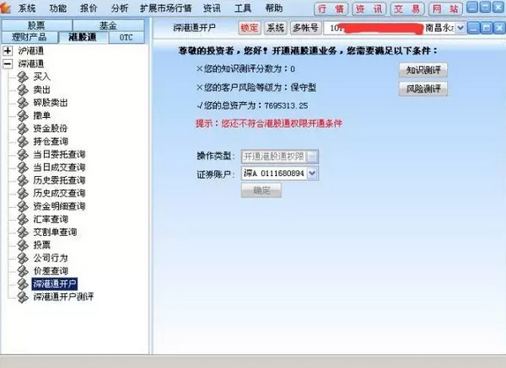The image size is (506, 368).
Task: Open the 功能 menu
Action: pyautogui.click(x=57, y=8)
